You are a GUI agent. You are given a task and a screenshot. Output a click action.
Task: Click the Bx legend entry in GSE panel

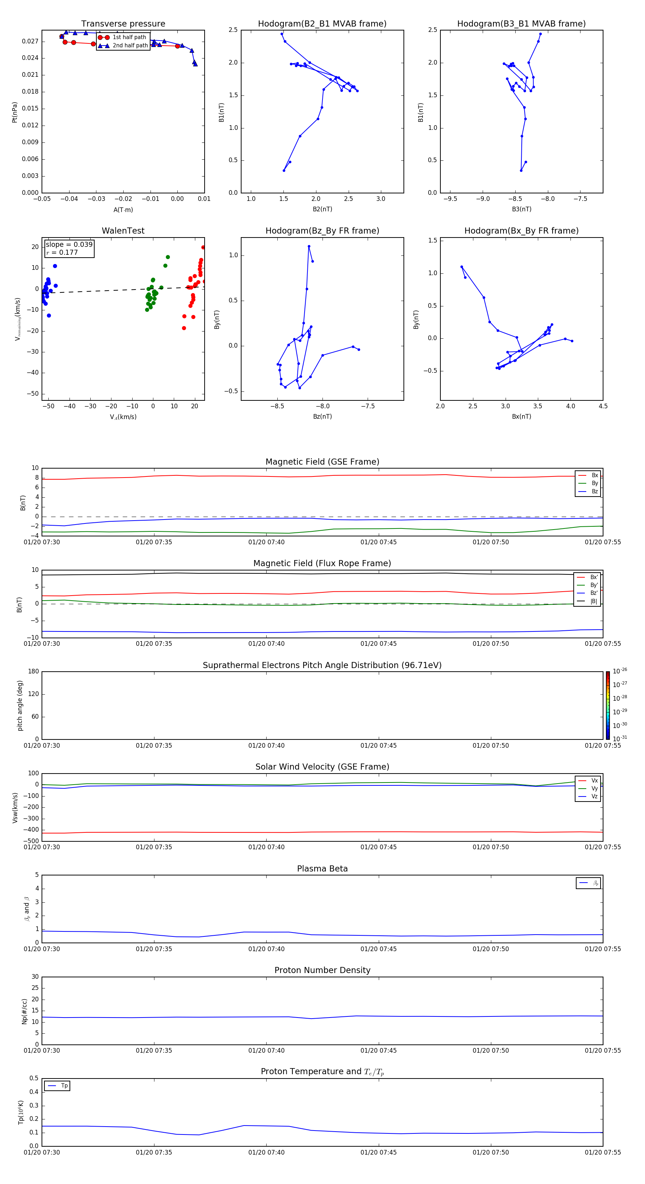588,475
